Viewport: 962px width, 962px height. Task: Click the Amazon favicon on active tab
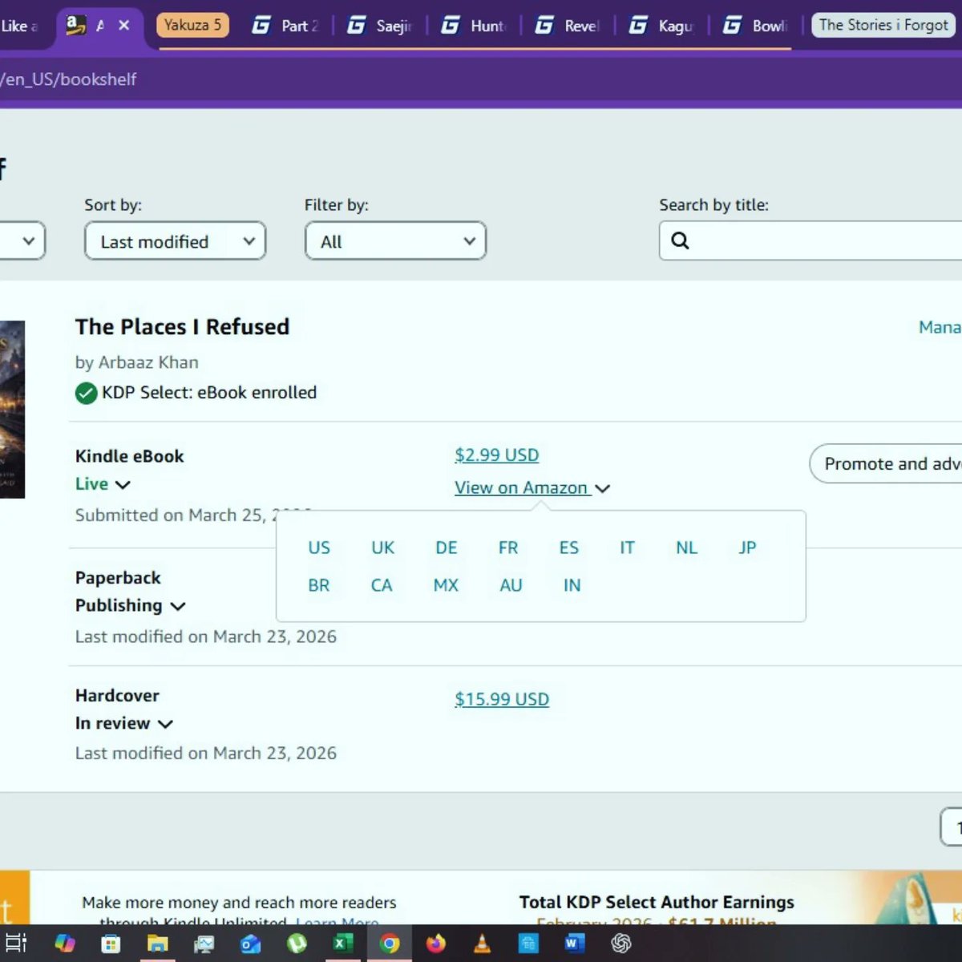[75, 25]
